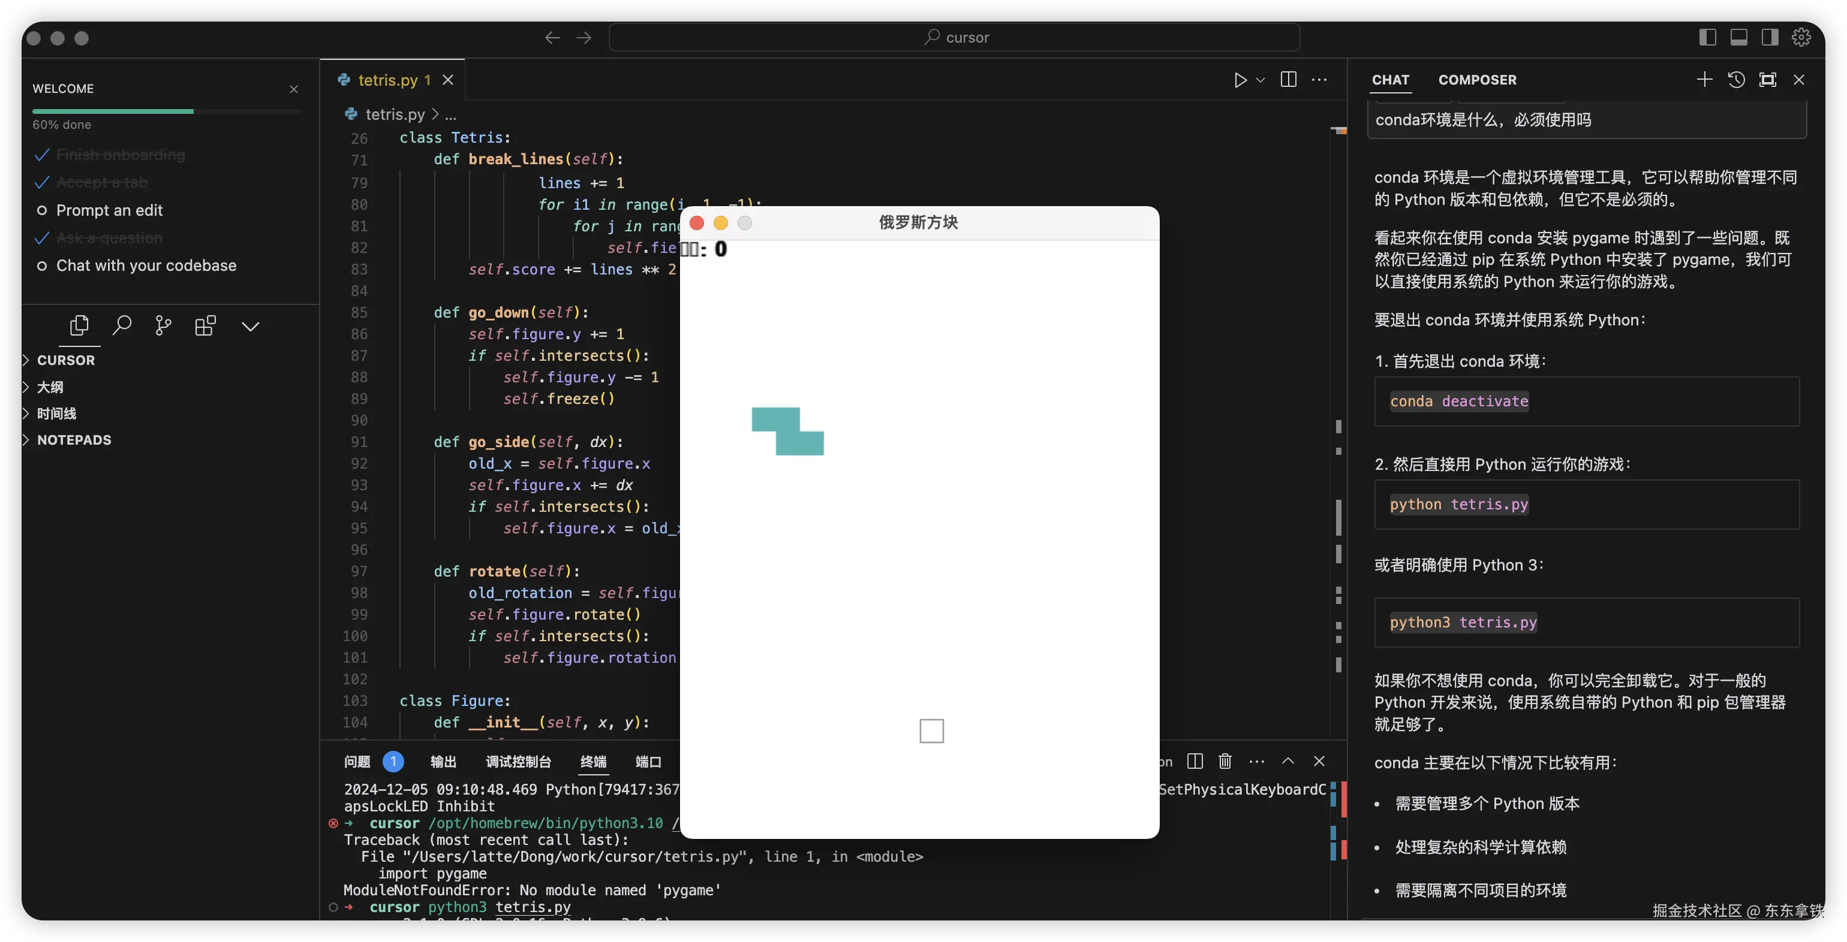1847x942 pixels.
Task: Toggle the bottom panel layout button
Action: (x=1738, y=37)
